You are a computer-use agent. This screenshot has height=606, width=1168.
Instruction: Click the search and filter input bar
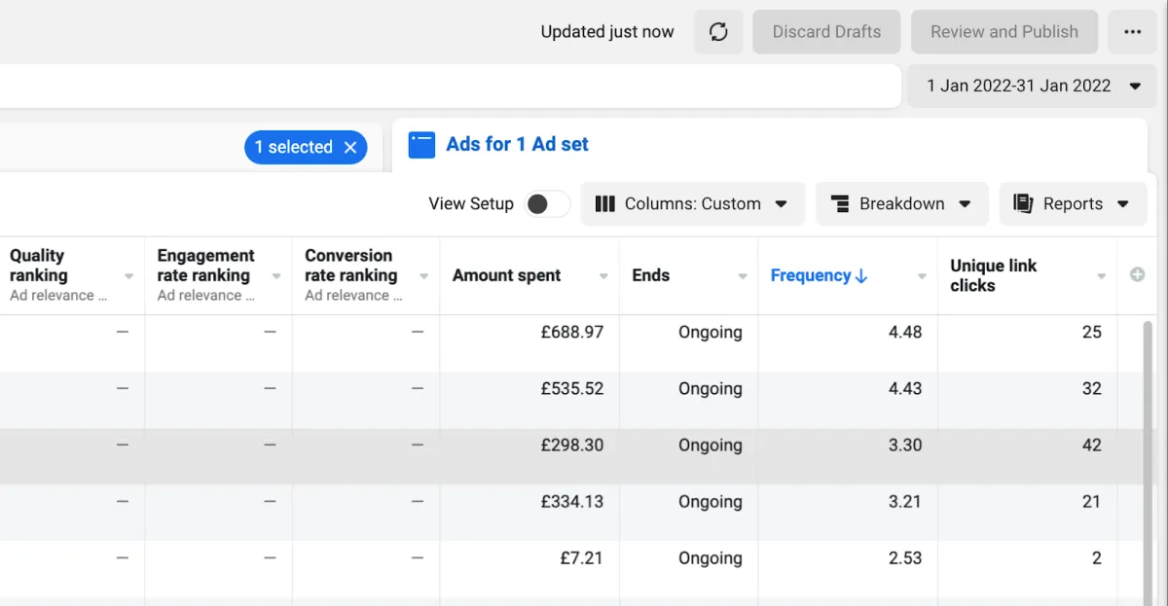click(450, 86)
